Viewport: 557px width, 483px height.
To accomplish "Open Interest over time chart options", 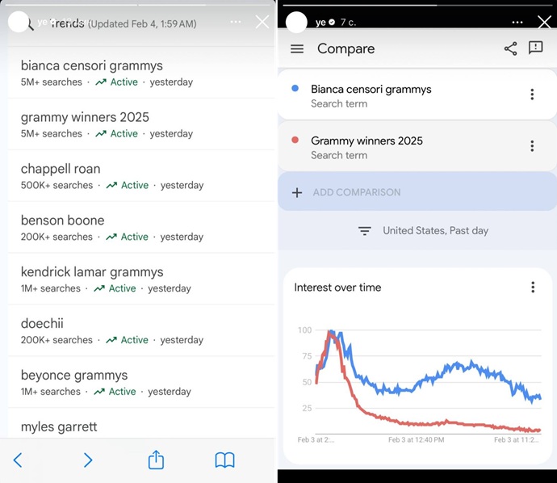I will click(x=533, y=288).
